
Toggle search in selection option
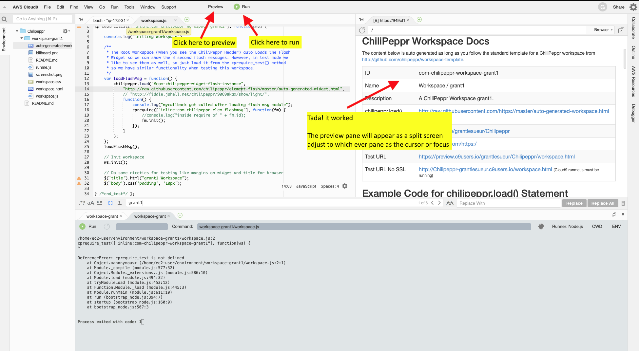tap(110, 203)
